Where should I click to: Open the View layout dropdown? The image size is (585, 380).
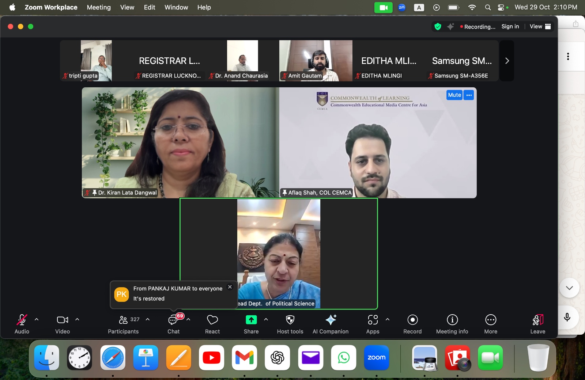(540, 26)
